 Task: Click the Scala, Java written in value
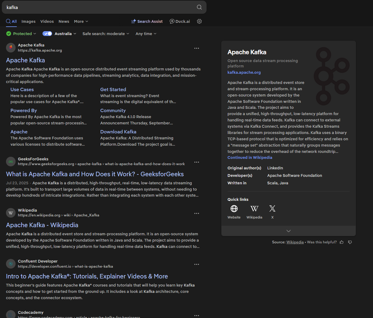(278, 183)
